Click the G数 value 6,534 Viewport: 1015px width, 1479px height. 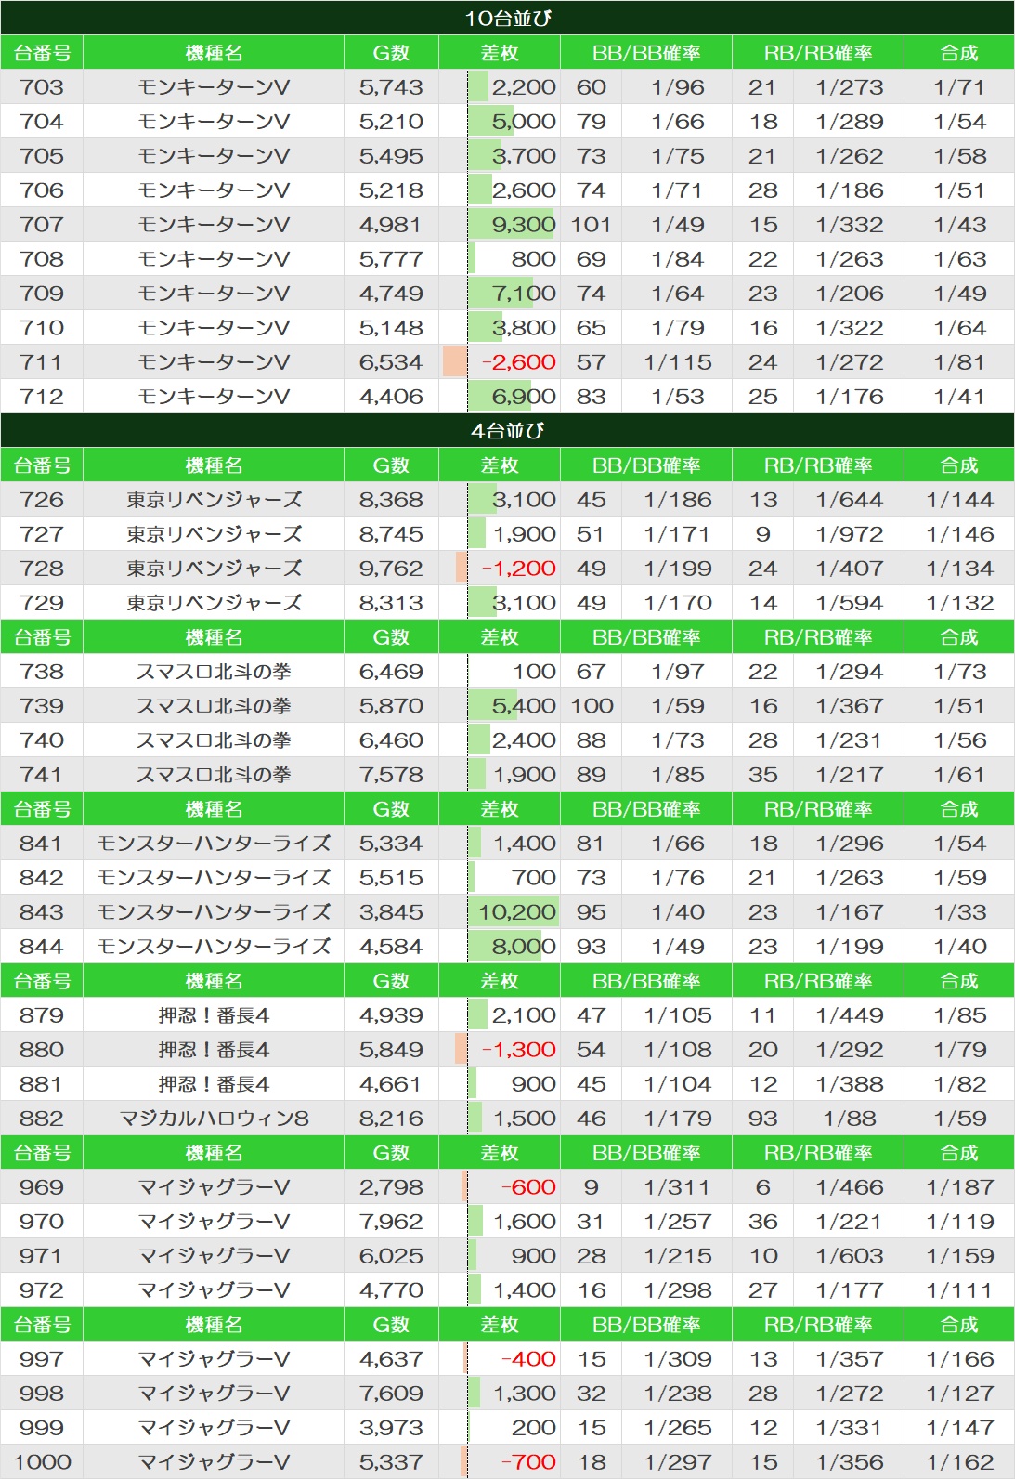pyautogui.click(x=391, y=362)
